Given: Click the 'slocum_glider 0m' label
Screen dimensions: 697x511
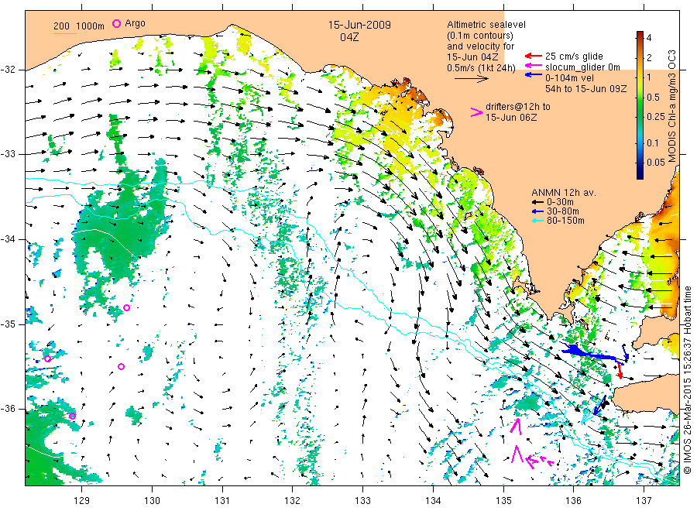Looking at the screenshot, I should 582,67.
